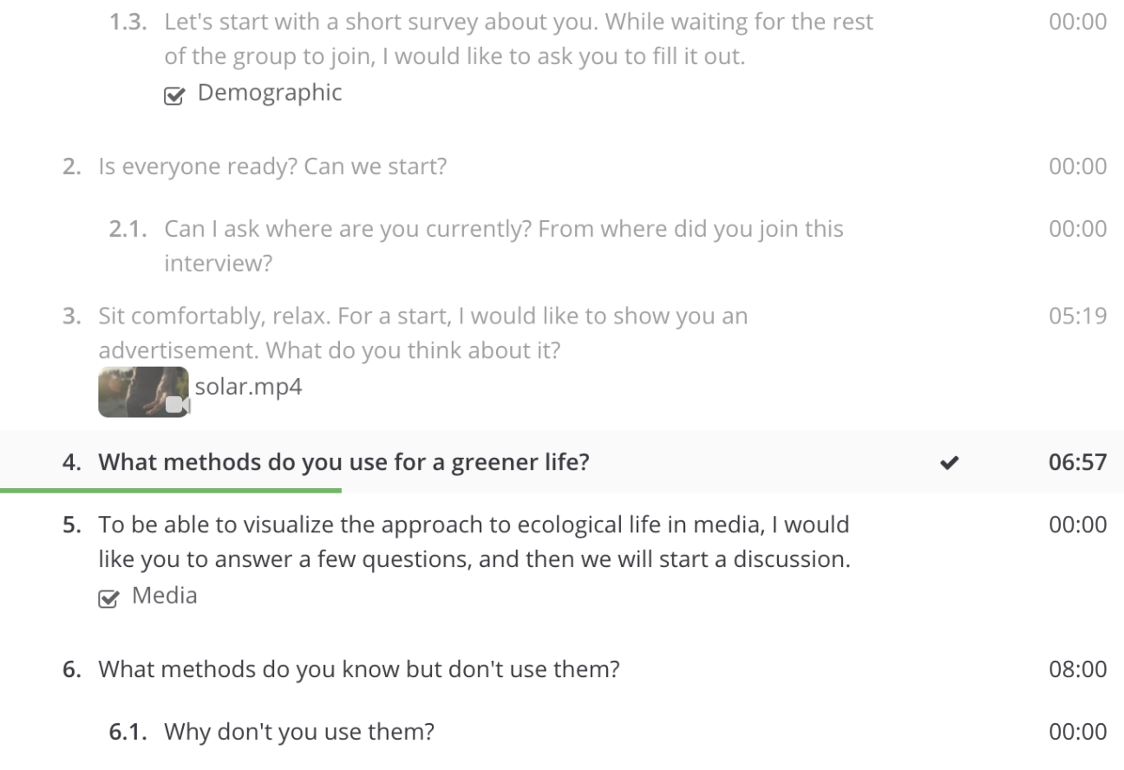Click the 08:00 time for question 6

click(x=1078, y=669)
